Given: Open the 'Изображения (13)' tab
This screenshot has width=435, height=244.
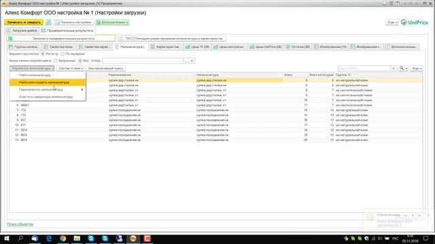Looking at the screenshot, I should click(330, 47).
